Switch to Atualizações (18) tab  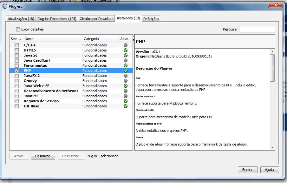point(21,19)
